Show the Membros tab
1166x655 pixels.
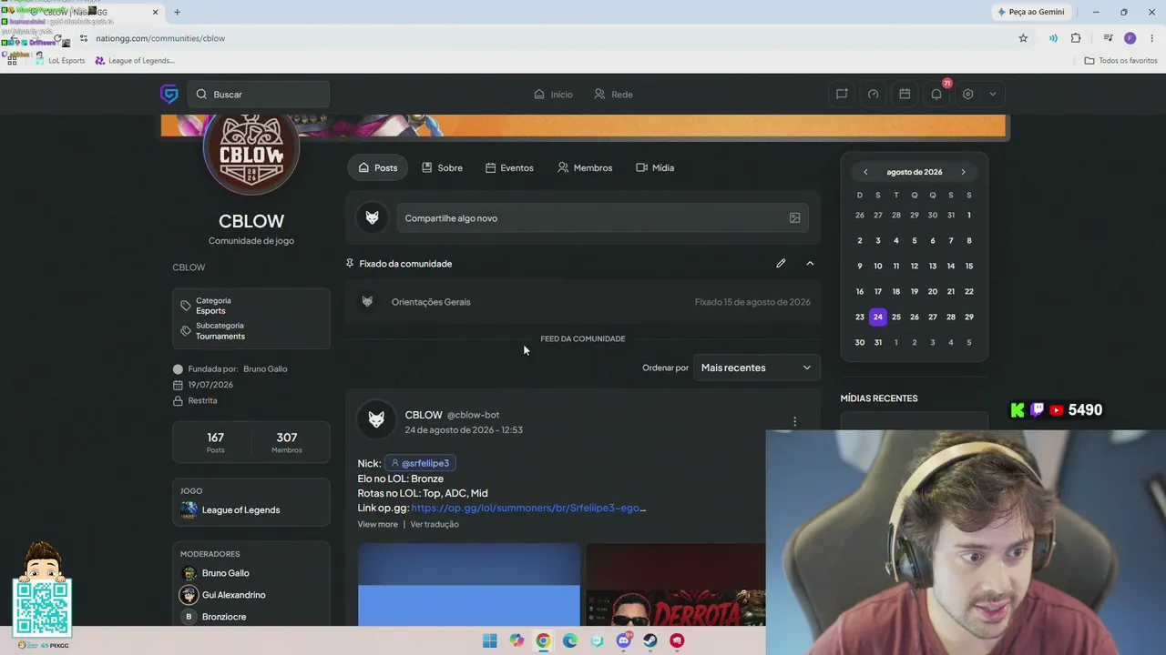585,167
